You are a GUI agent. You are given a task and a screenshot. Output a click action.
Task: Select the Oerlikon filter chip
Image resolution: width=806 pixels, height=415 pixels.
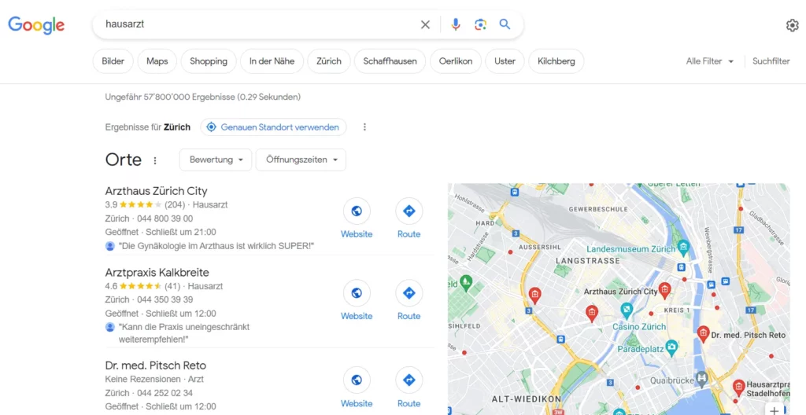456,61
